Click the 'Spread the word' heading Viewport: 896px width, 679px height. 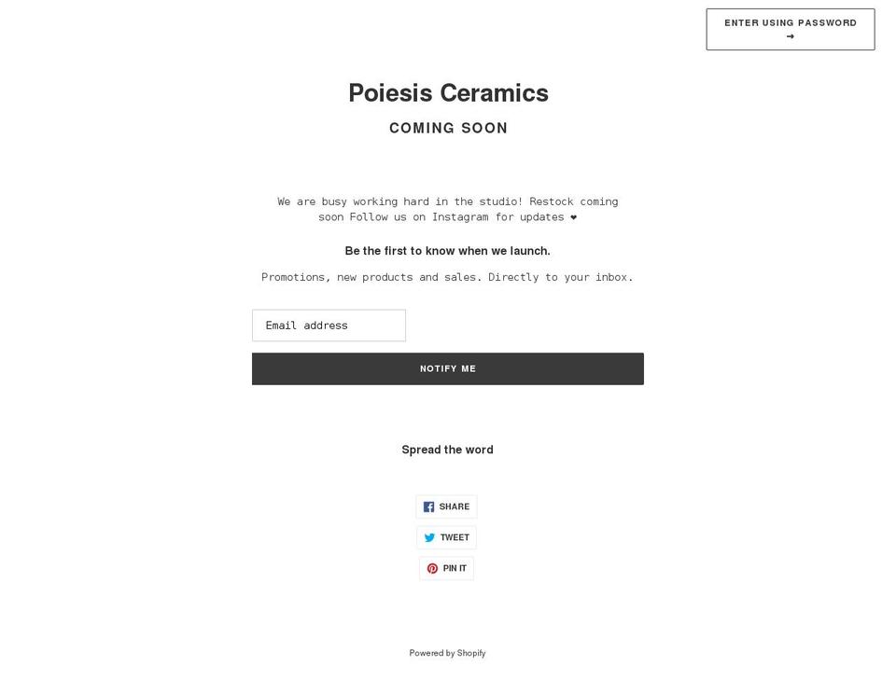pos(447,450)
